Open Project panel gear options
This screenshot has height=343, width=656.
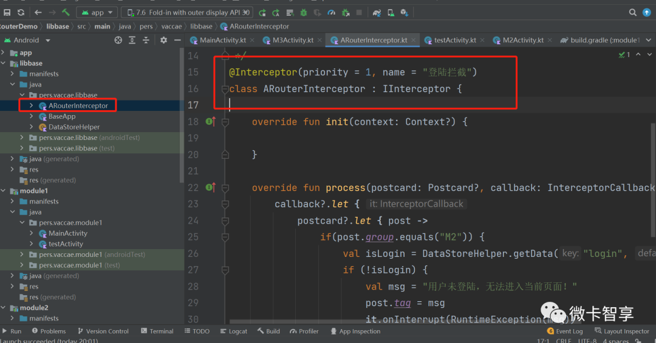point(163,40)
